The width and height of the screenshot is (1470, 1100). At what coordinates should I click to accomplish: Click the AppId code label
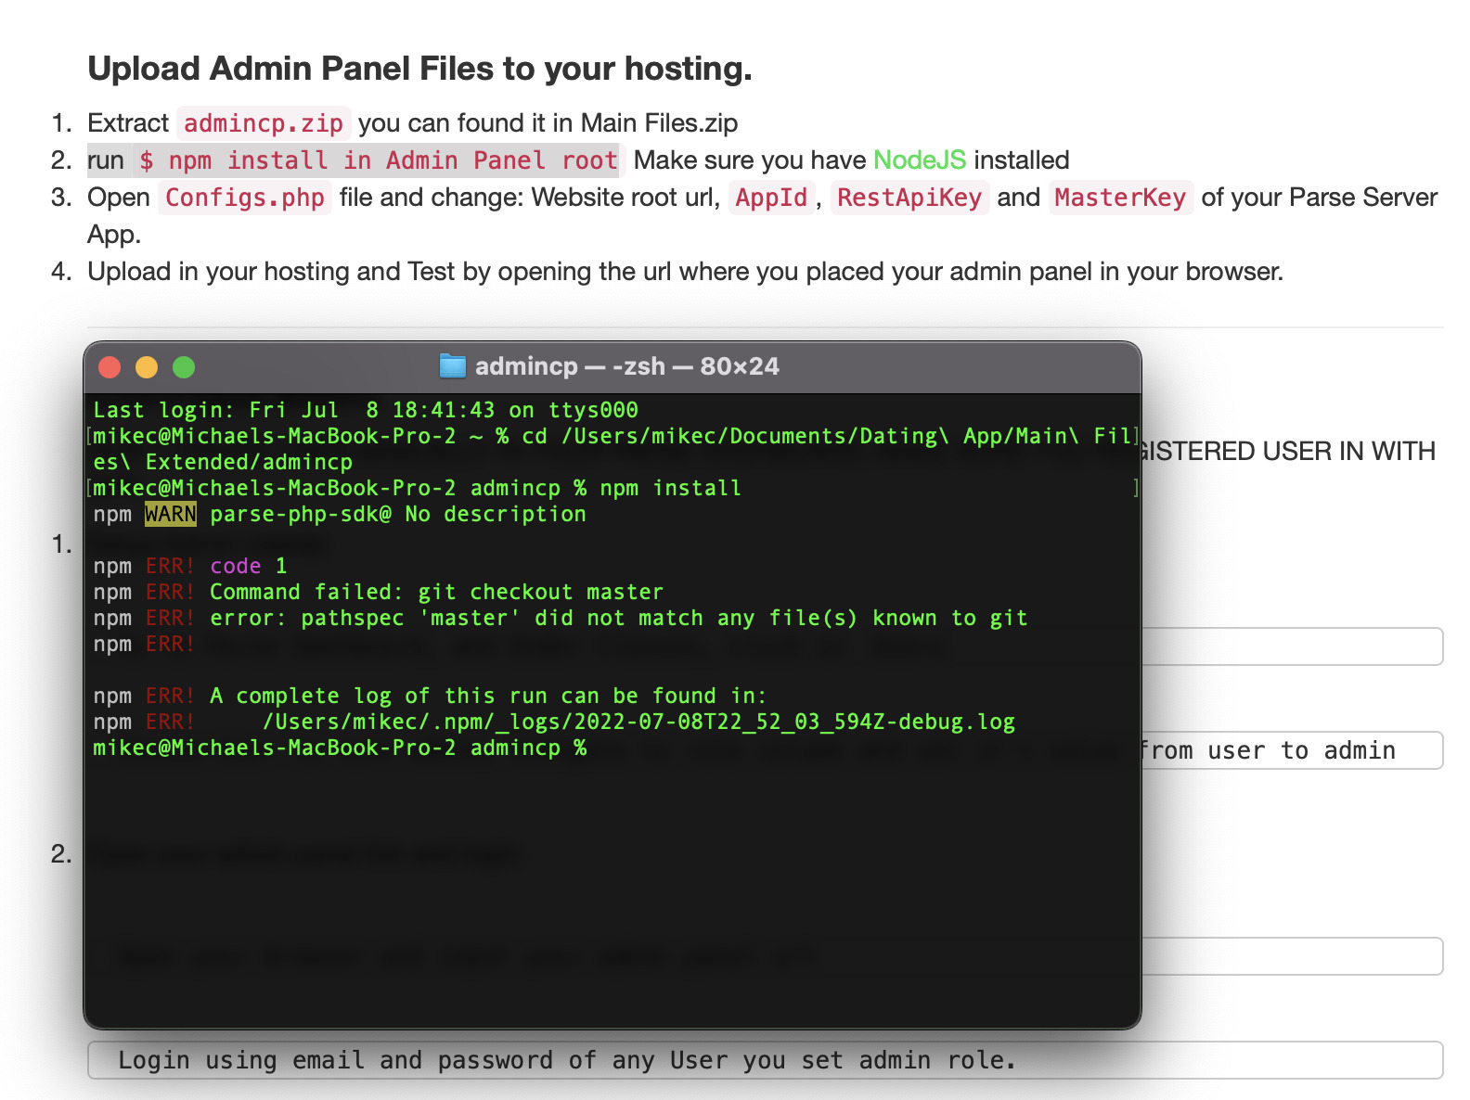771,198
